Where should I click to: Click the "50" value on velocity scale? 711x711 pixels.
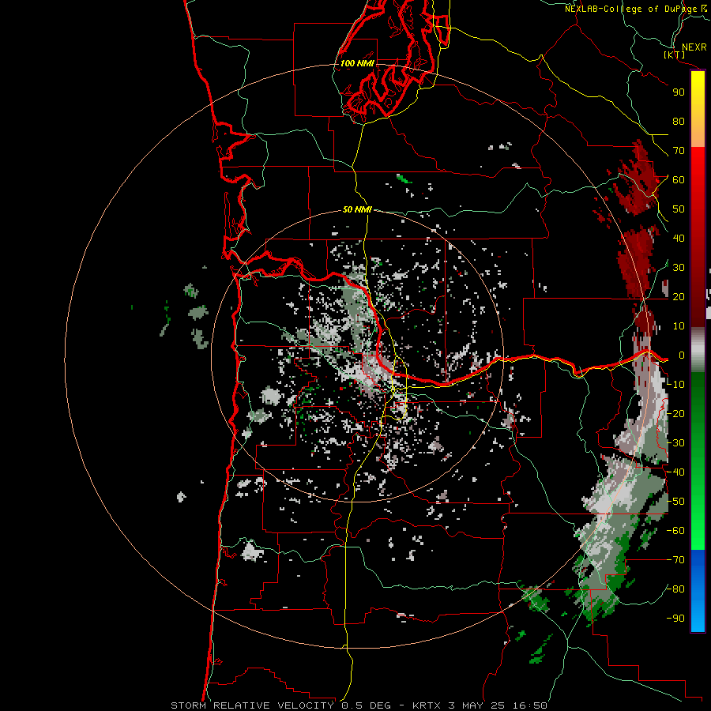click(679, 209)
